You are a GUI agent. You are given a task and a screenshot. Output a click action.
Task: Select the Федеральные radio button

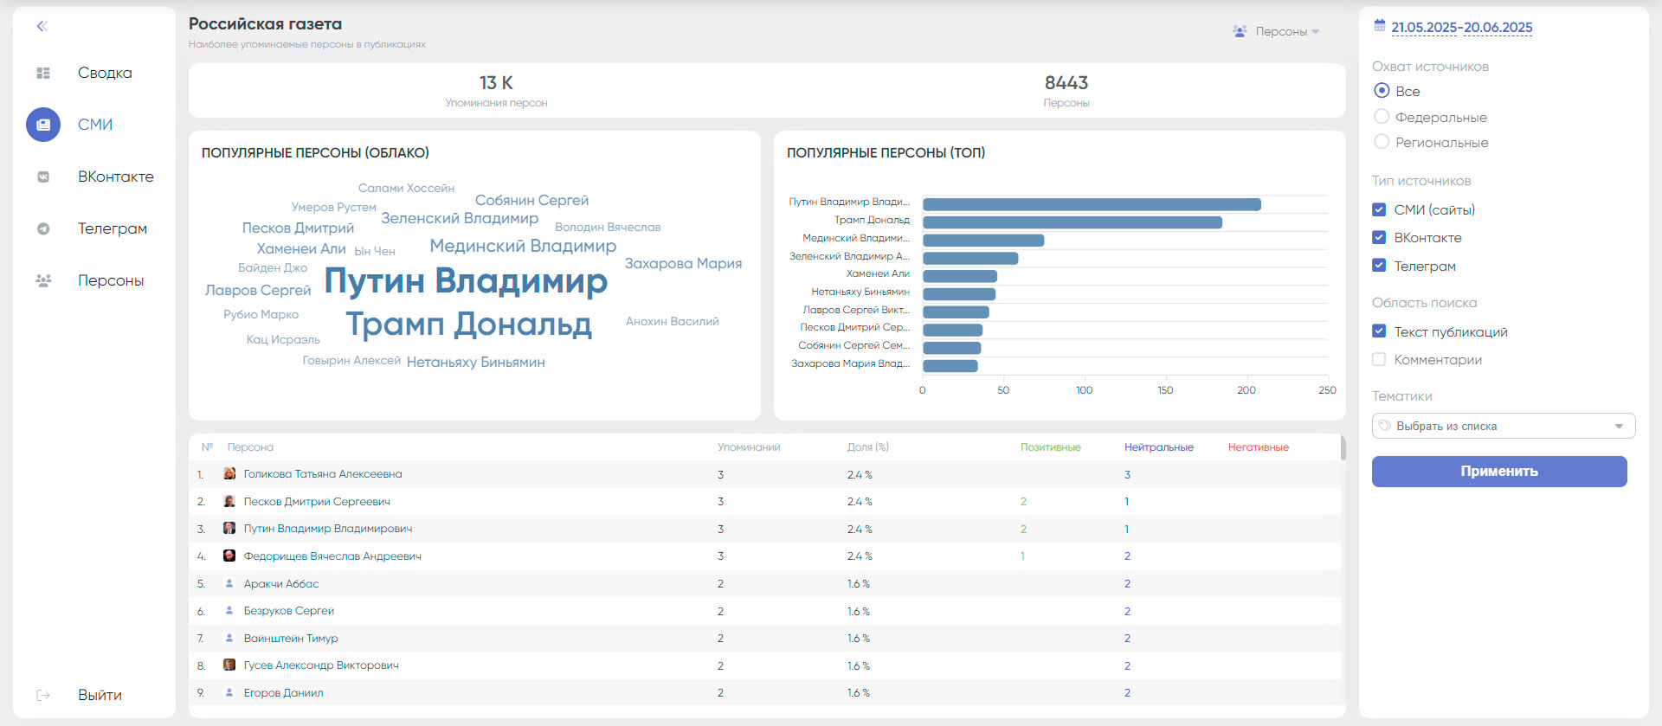(1382, 117)
